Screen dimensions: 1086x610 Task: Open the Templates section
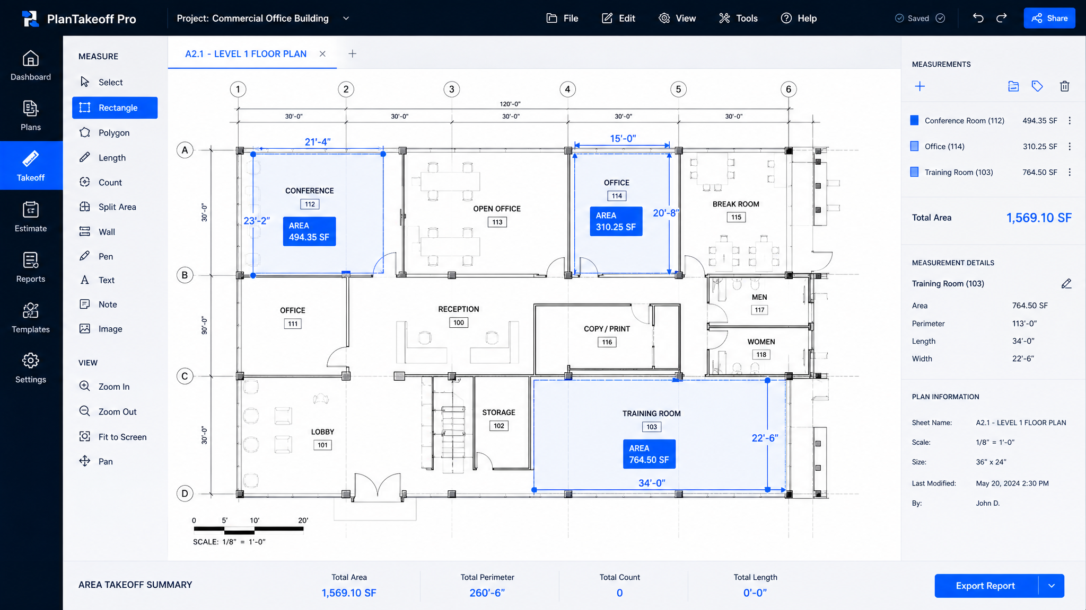31,318
